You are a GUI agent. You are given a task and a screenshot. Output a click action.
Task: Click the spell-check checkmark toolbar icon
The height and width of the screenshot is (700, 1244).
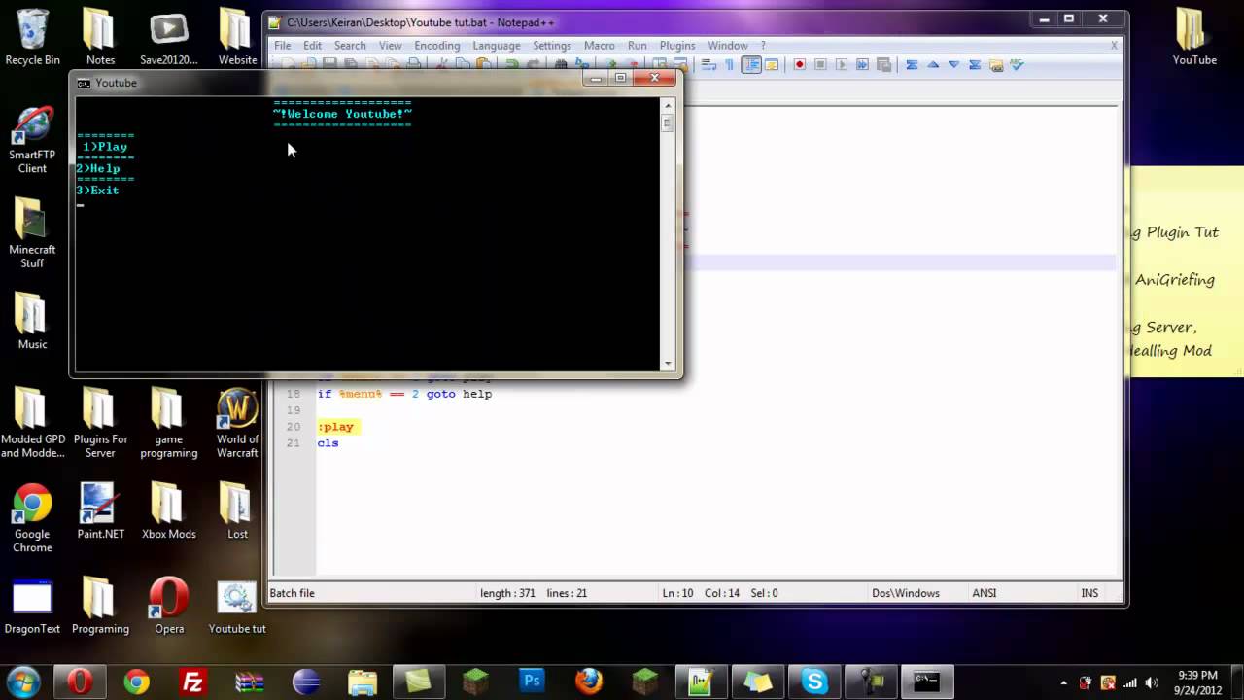(1018, 65)
